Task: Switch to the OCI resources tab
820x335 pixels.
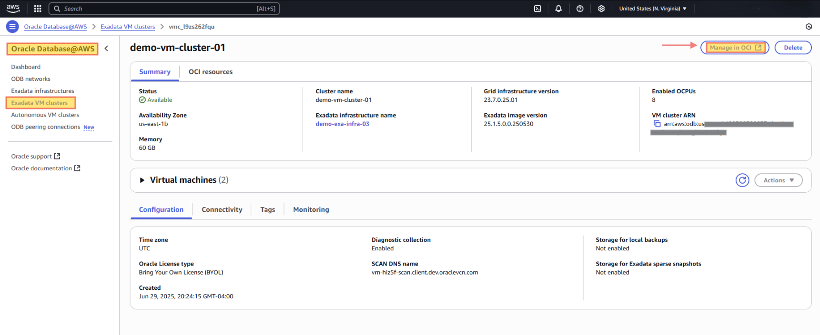Action: click(210, 72)
